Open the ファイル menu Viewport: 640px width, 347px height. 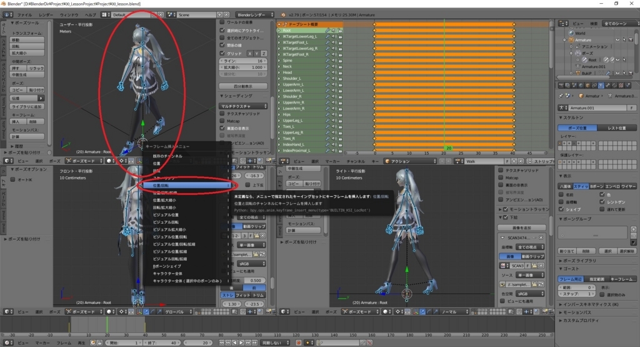(x=24, y=15)
